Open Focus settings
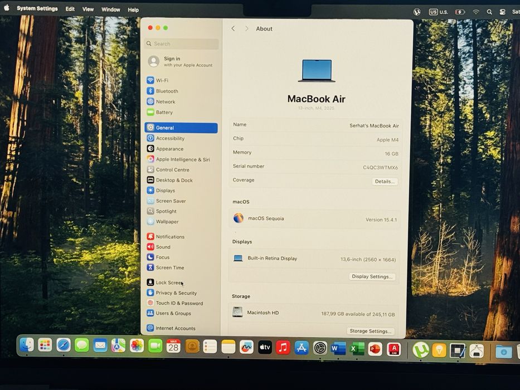 click(163, 257)
